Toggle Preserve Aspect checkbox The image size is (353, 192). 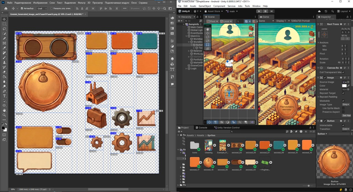click(343, 112)
